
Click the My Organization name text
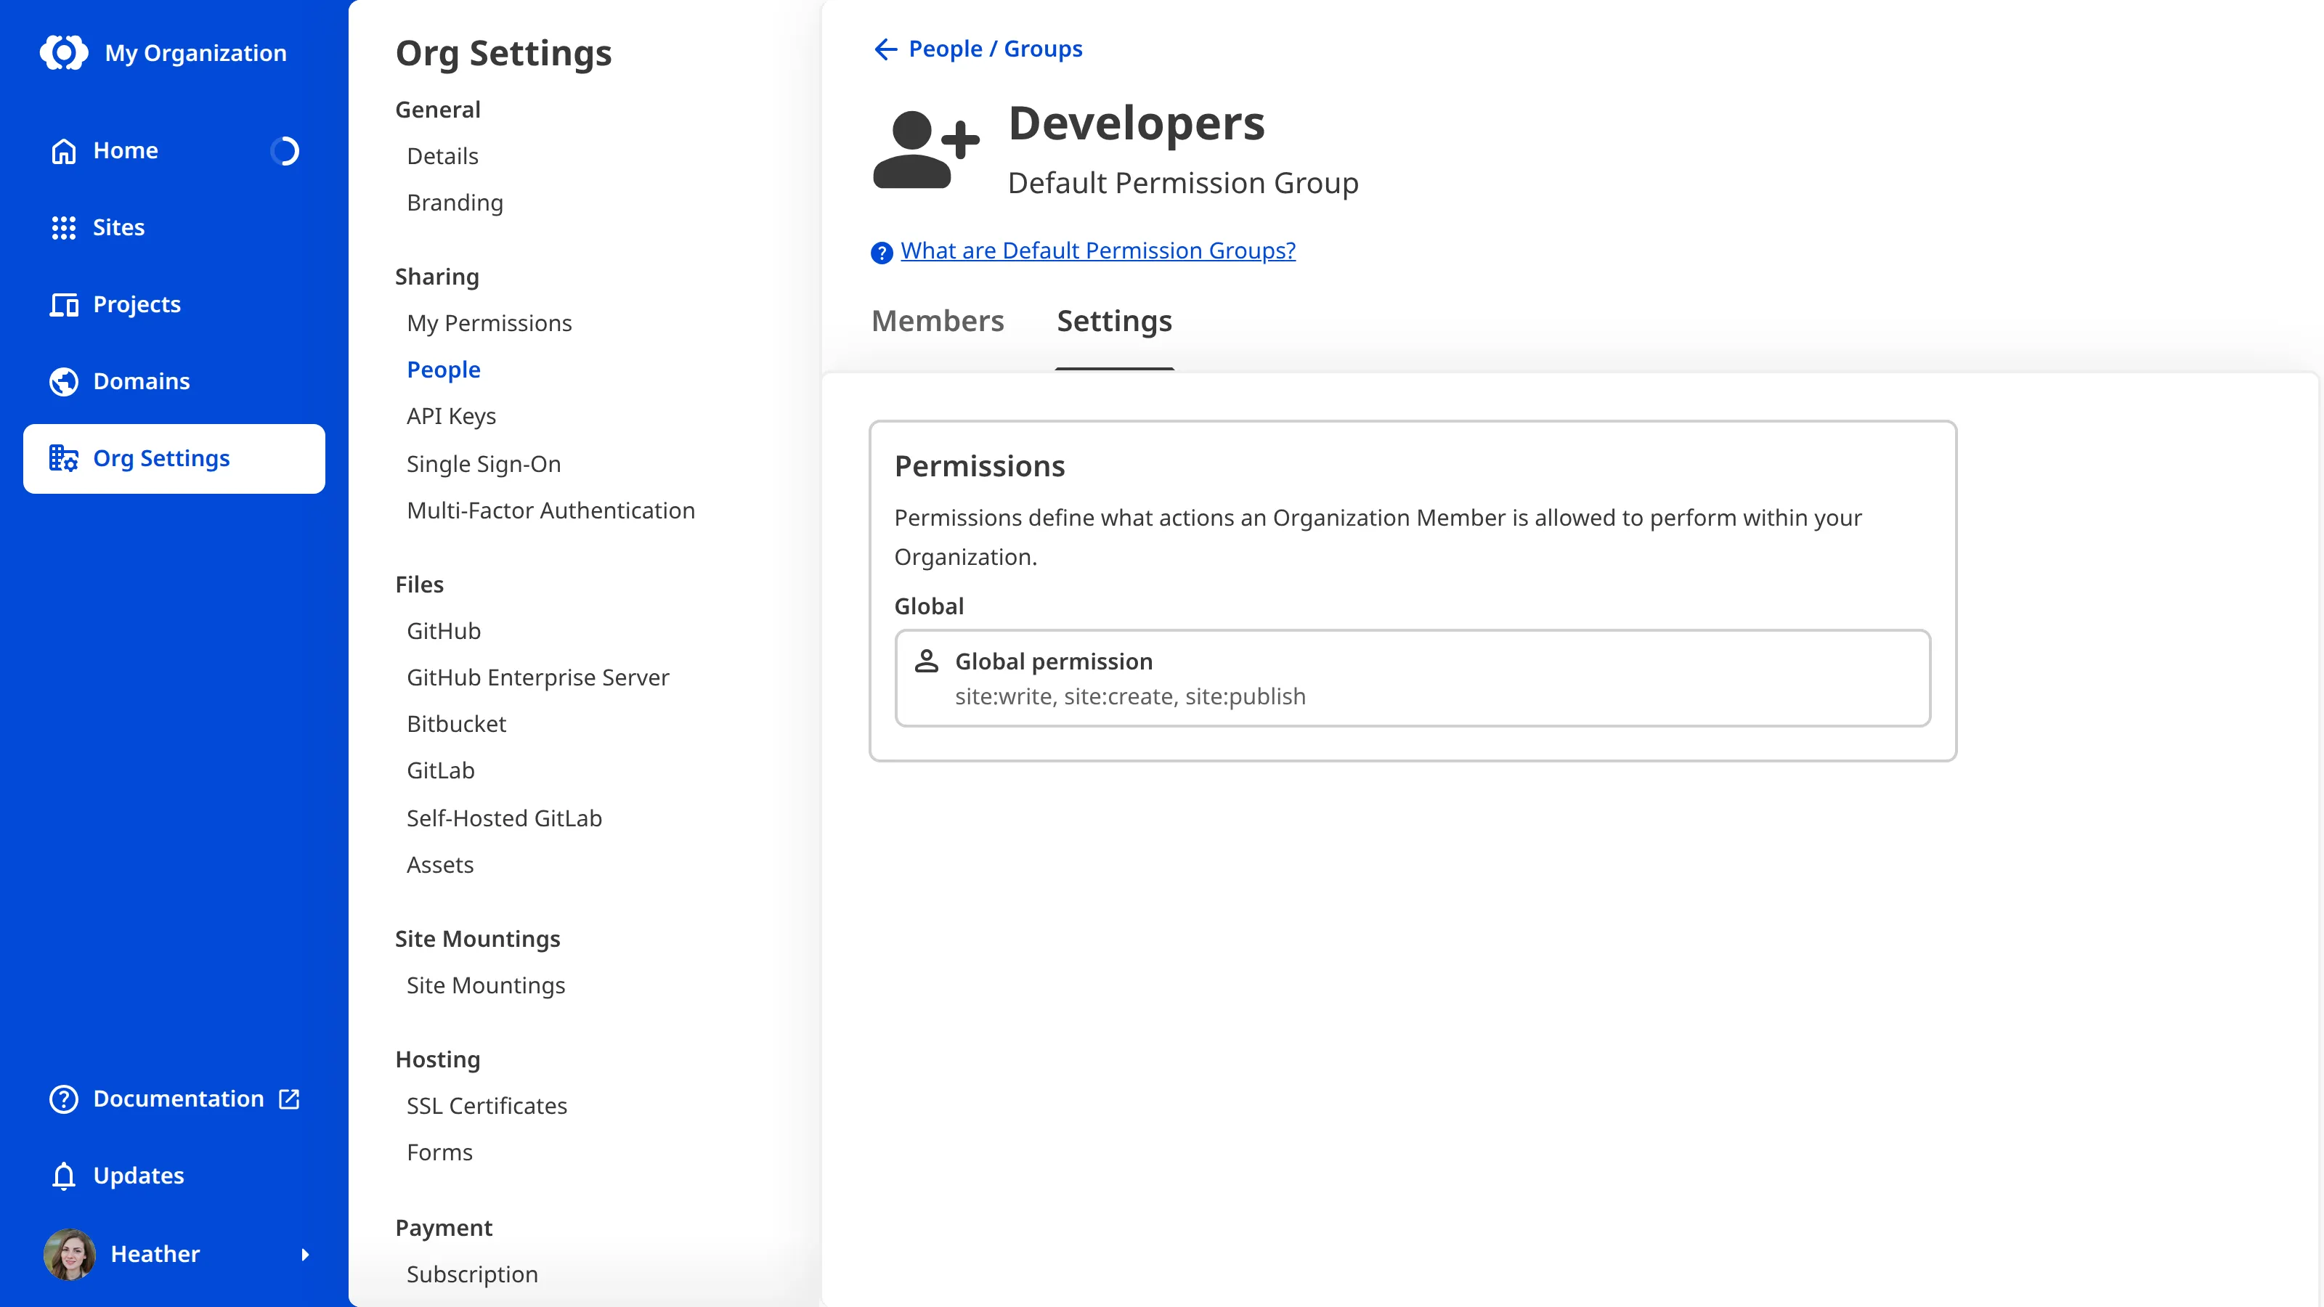click(x=195, y=53)
